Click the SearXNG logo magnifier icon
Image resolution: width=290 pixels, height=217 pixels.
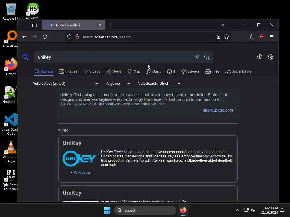[26, 57]
